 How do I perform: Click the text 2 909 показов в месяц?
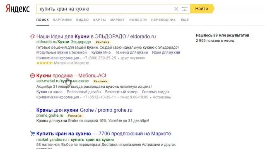tap(215, 41)
